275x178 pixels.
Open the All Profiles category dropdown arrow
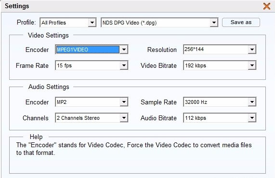point(92,23)
